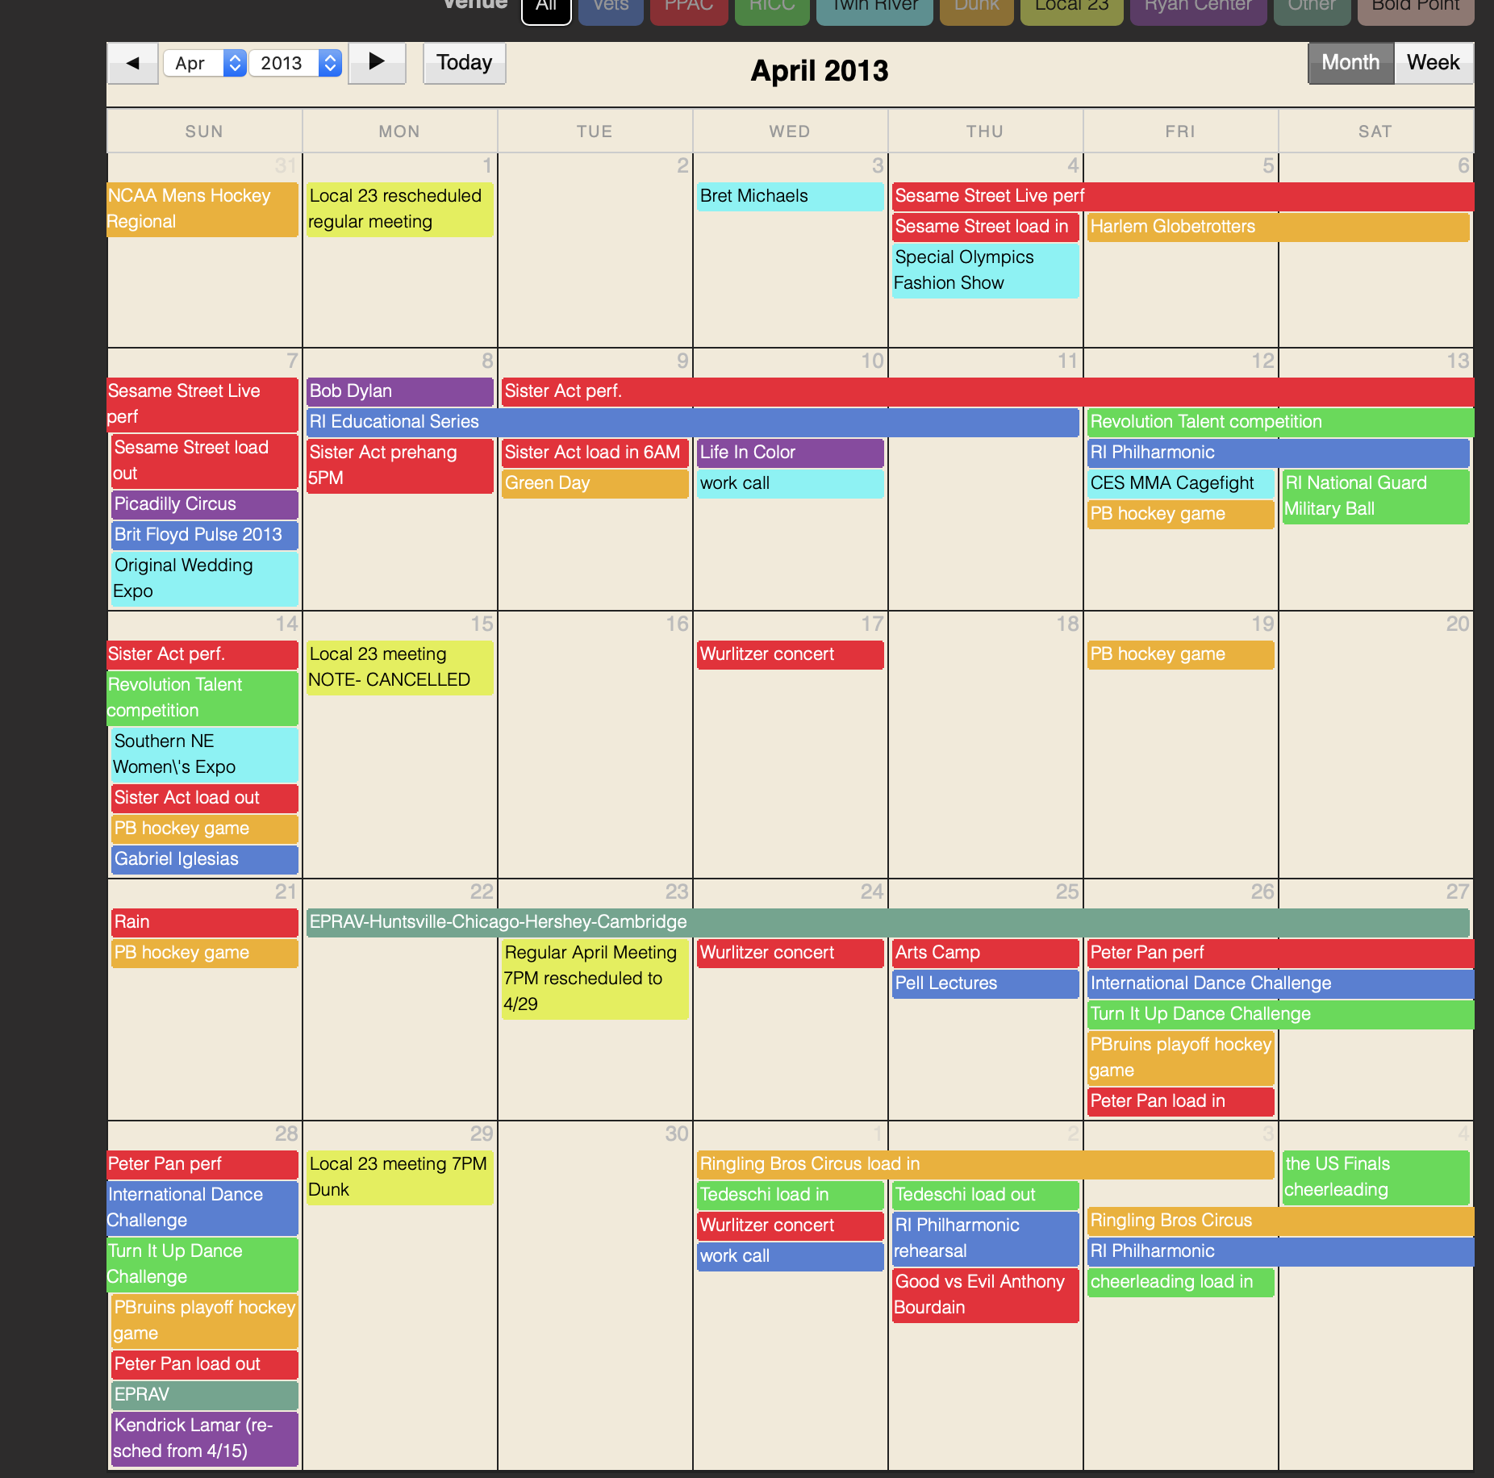Viewport: 1494px width, 1478px height.
Task: Go to the previous month arrow
Action: click(133, 63)
